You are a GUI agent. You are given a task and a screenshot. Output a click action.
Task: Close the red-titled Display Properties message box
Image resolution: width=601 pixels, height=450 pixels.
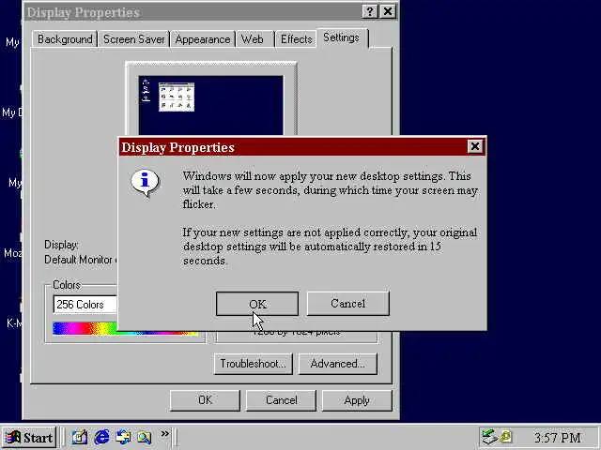tap(475, 146)
